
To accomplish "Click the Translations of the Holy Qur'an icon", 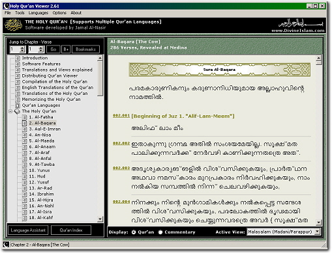I will [18, 94].
